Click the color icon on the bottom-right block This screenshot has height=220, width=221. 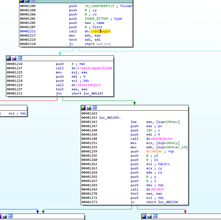(x=144, y=216)
